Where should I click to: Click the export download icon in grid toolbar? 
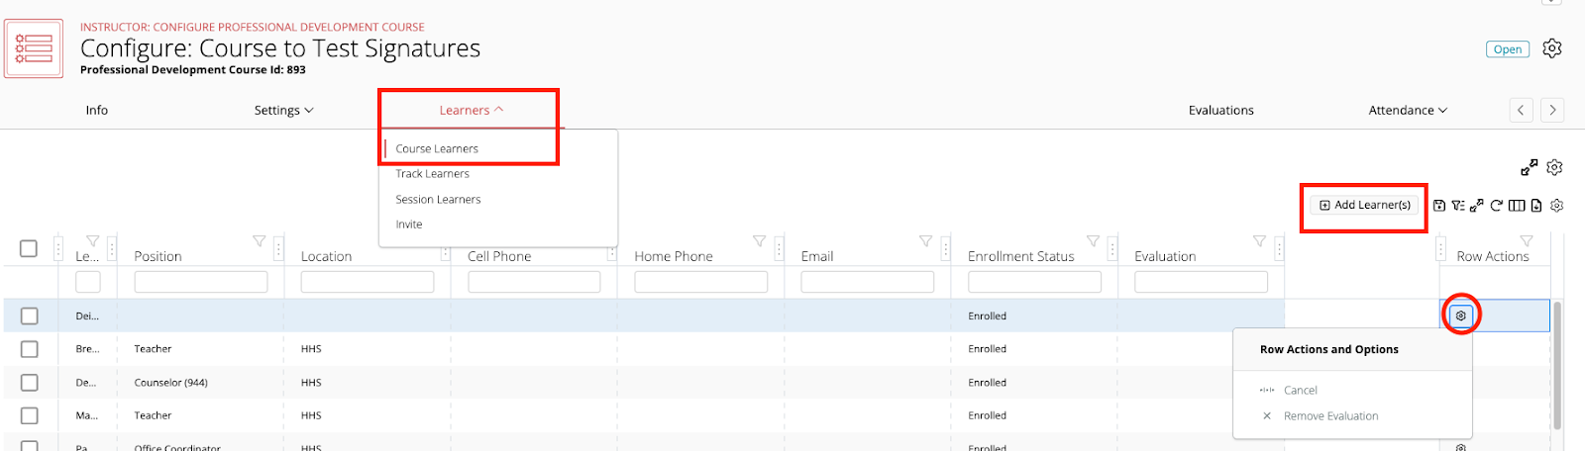[x=1535, y=206]
